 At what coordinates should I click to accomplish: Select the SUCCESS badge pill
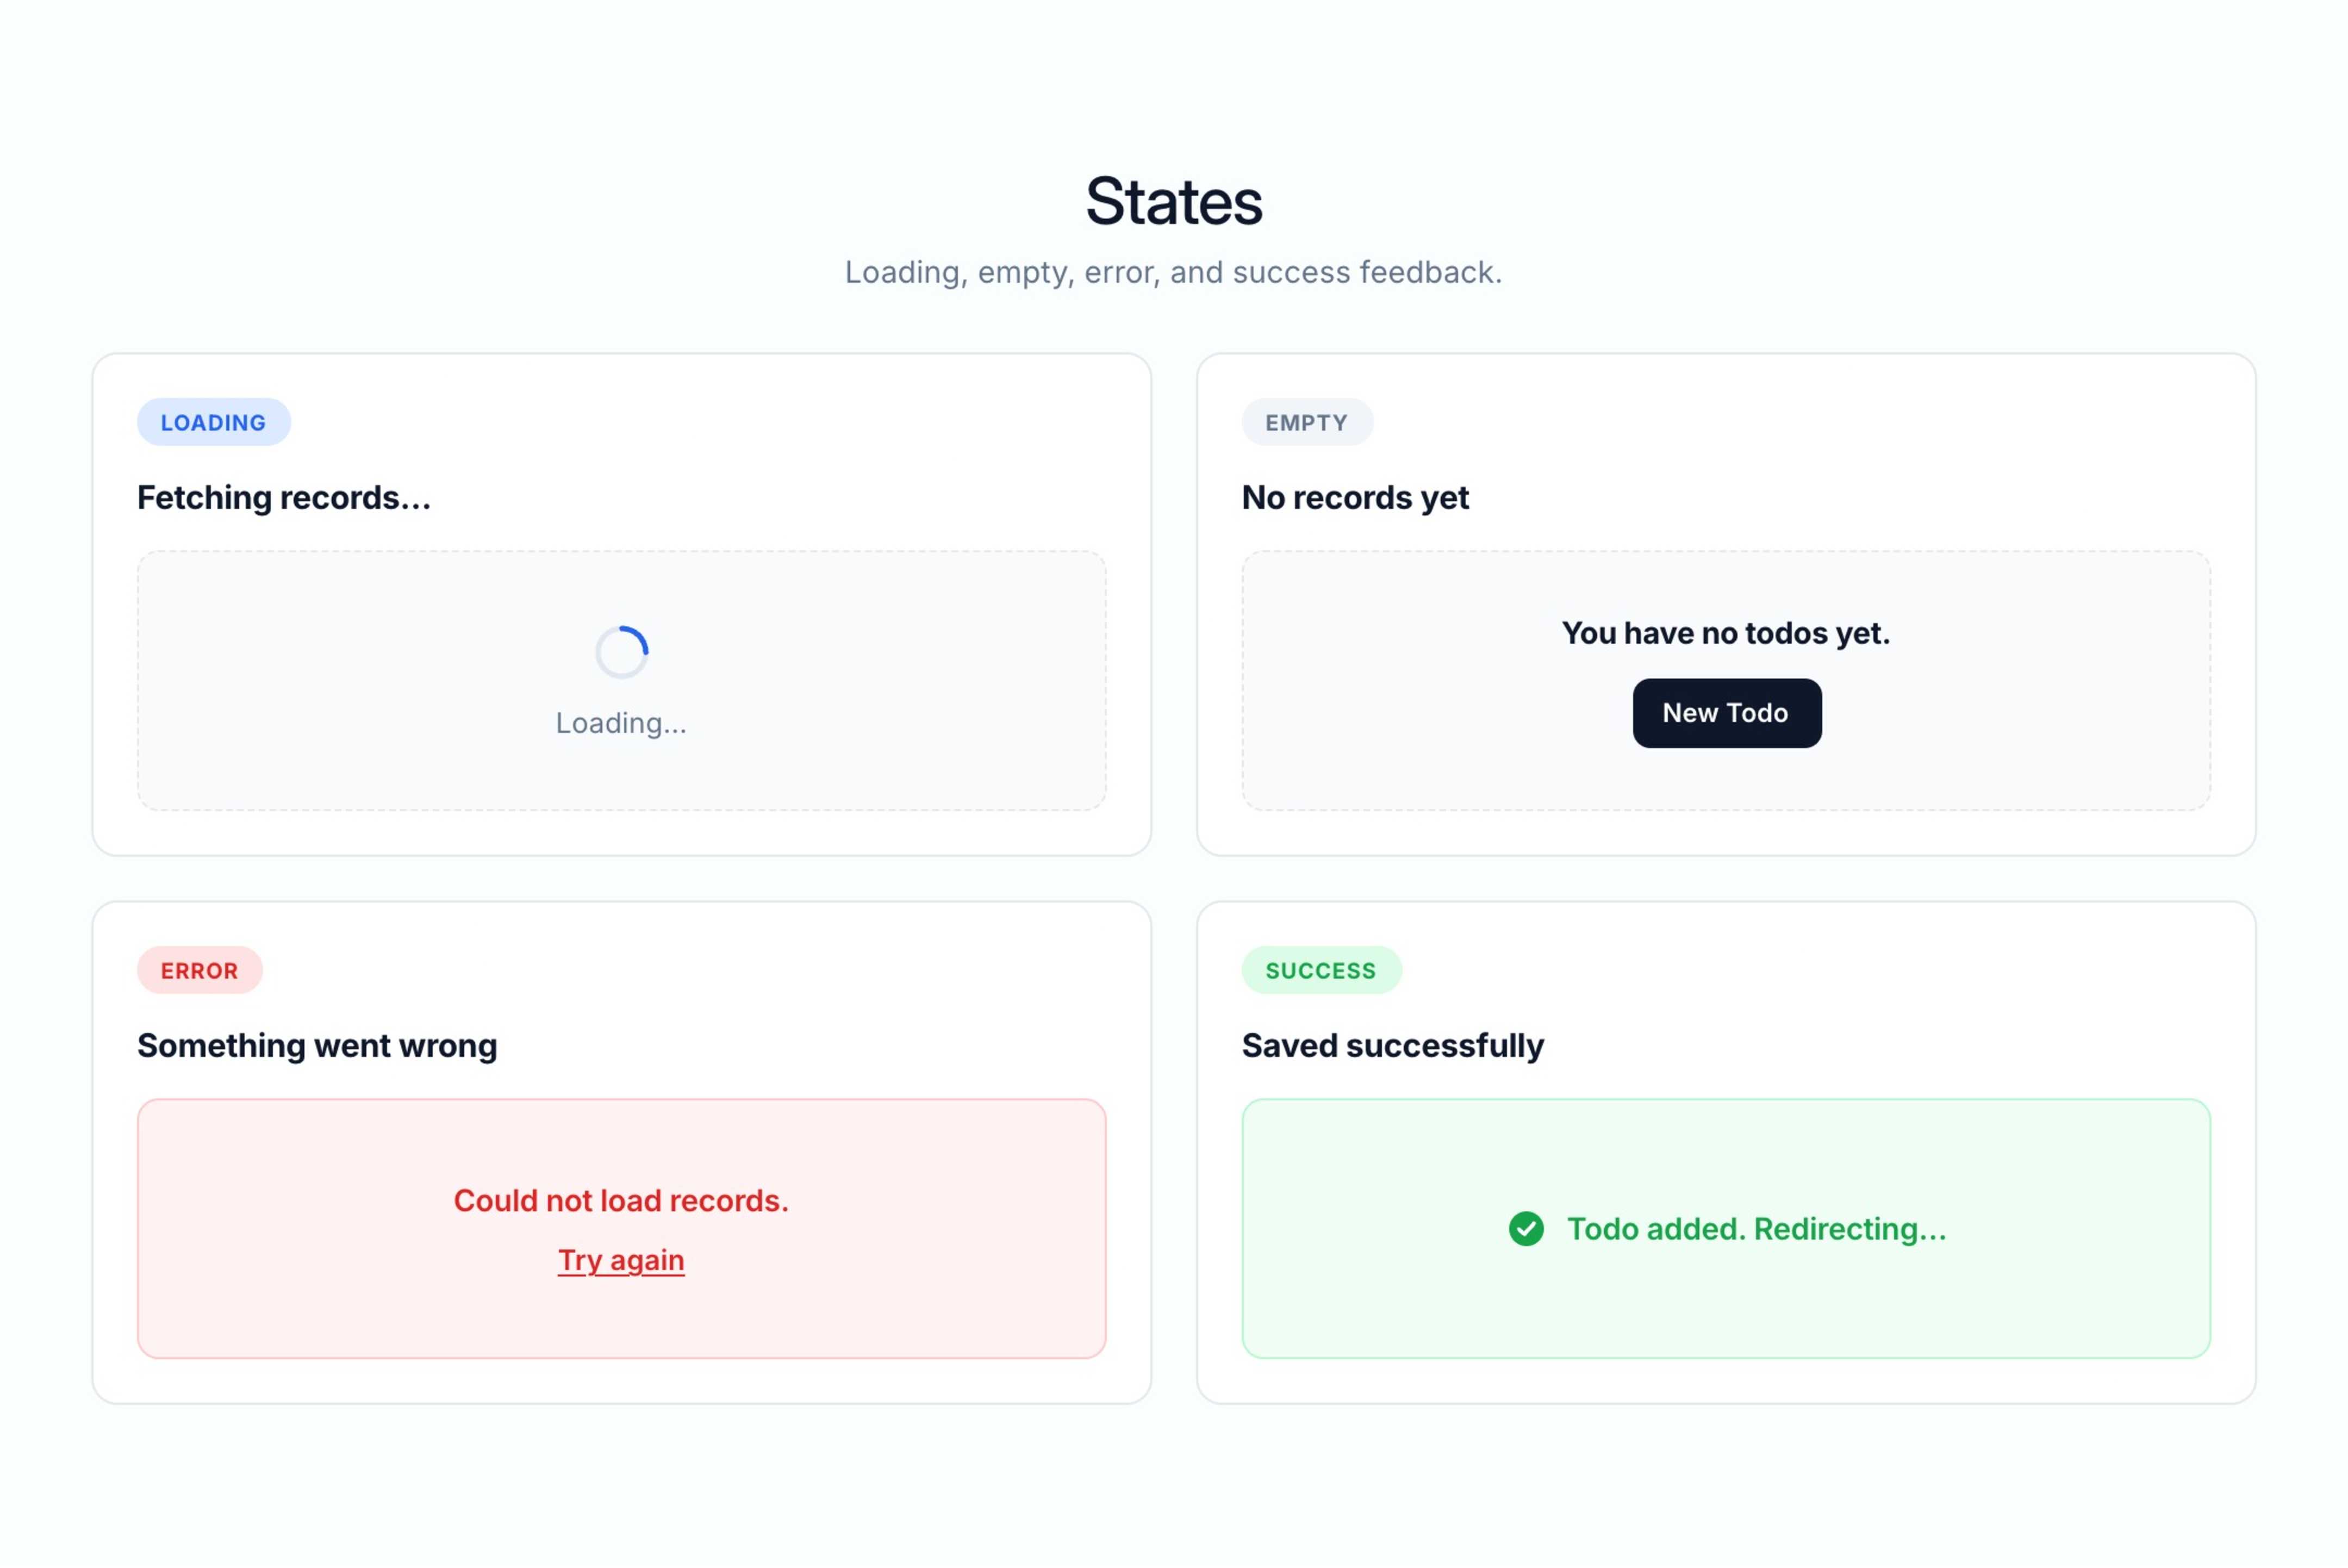1321,969
